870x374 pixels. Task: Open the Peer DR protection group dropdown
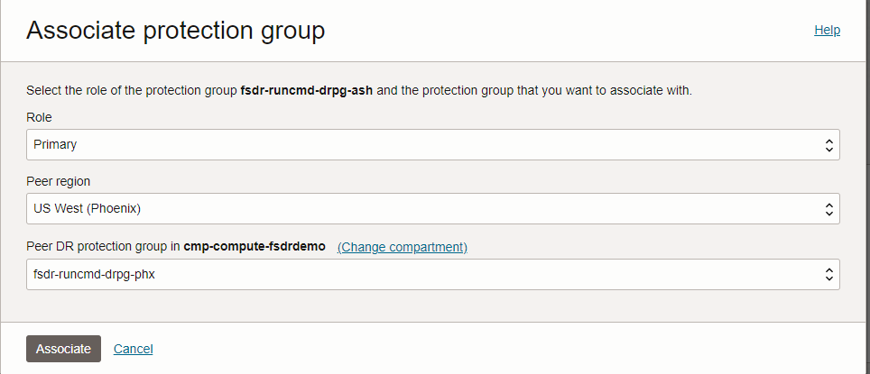pos(433,275)
